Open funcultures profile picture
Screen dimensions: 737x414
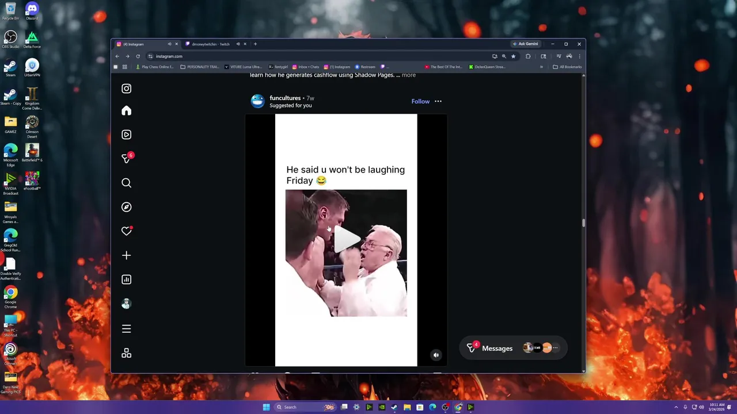(257, 101)
